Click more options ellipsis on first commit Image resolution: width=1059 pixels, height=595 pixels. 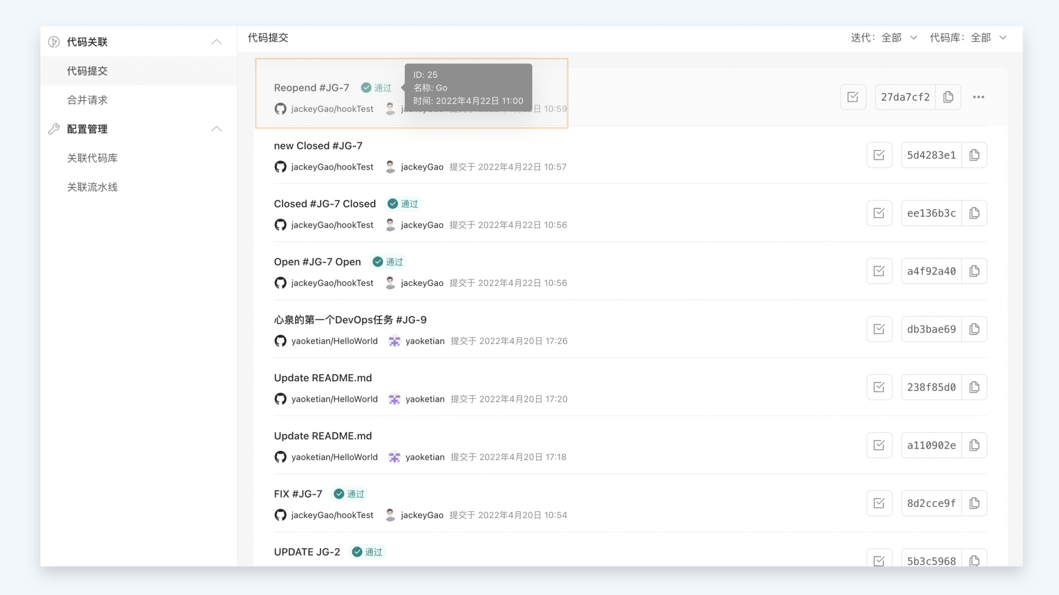click(978, 97)
